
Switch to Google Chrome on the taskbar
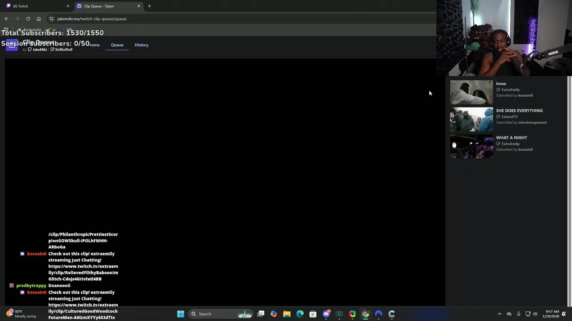366,314
